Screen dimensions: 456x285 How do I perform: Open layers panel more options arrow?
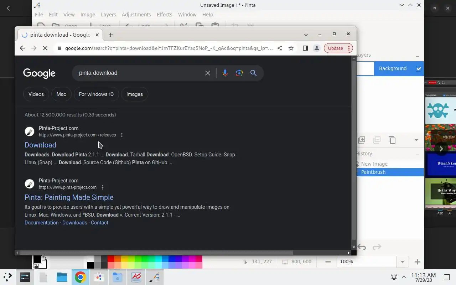click(416, 140)
